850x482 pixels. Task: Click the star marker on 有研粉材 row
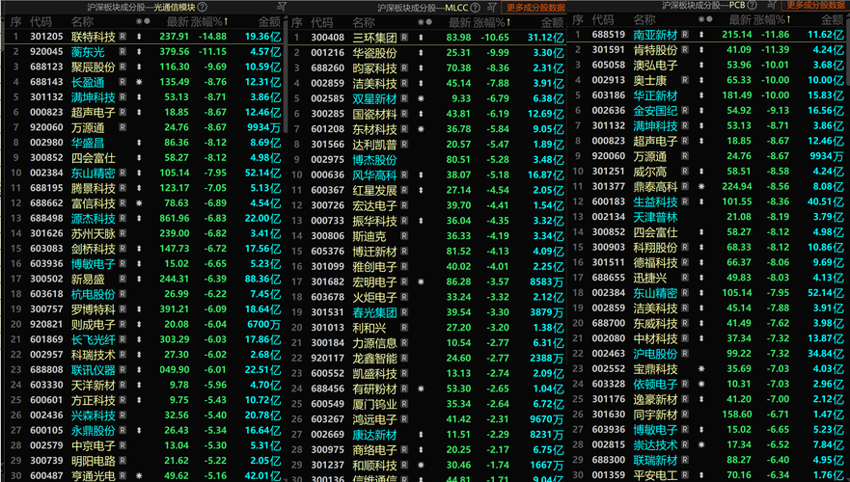pos(421,388)
